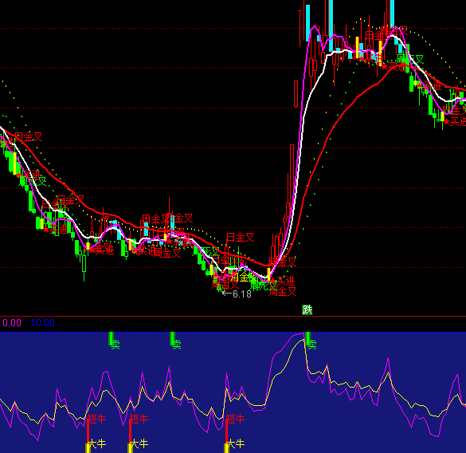This screenshot has height=453, width=466.
Task: Select the second red 短牛 signal marker
Action: click(139, 419)
